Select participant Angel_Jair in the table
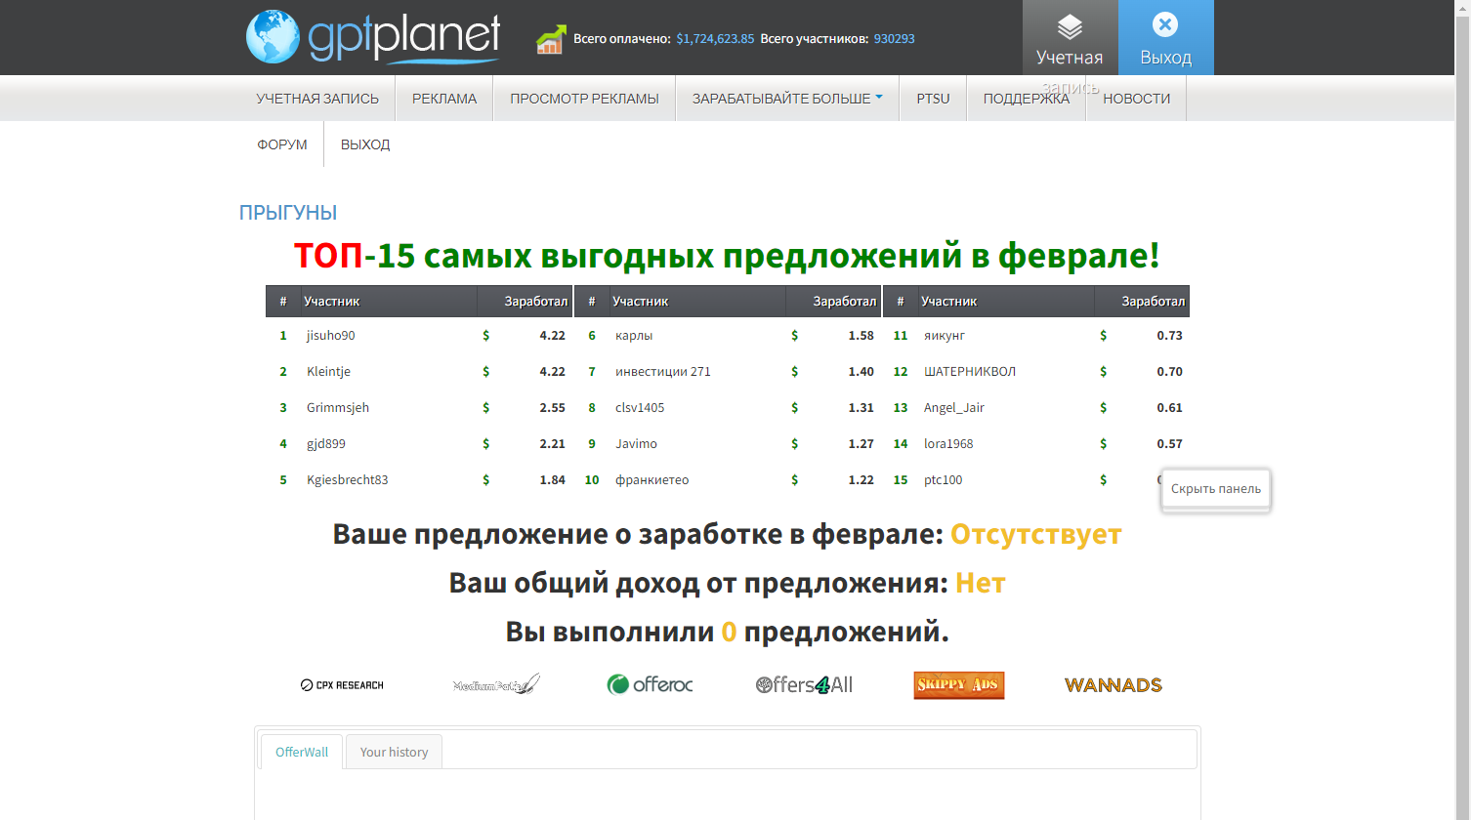The width and height of the screenshot is (1471, 820). (954, 407)
